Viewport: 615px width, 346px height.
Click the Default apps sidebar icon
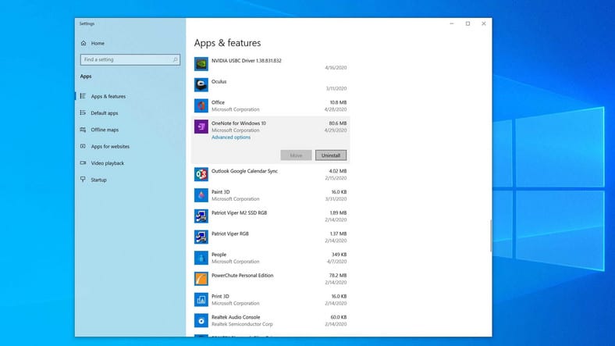pos(83,112)
